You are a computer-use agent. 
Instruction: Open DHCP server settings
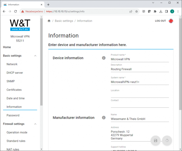pos(15,73)
